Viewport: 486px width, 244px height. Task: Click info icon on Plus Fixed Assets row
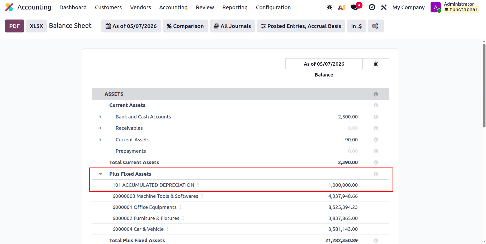[376, 174]
